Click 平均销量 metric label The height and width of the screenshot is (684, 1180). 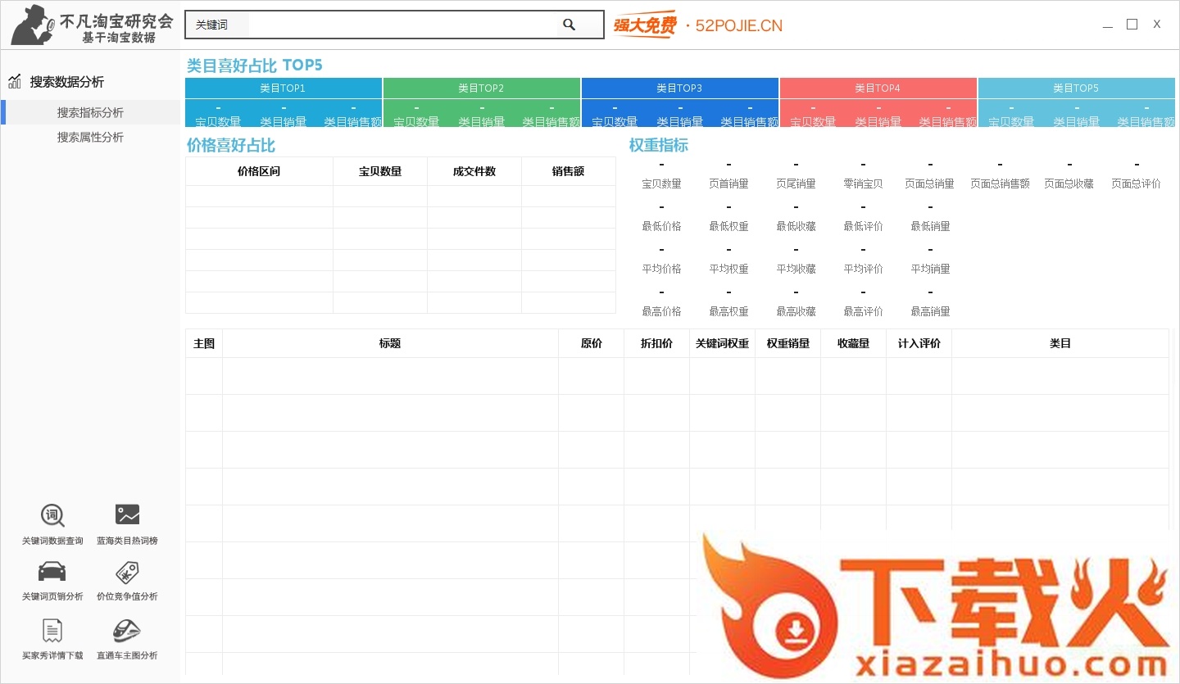(930, 269)
